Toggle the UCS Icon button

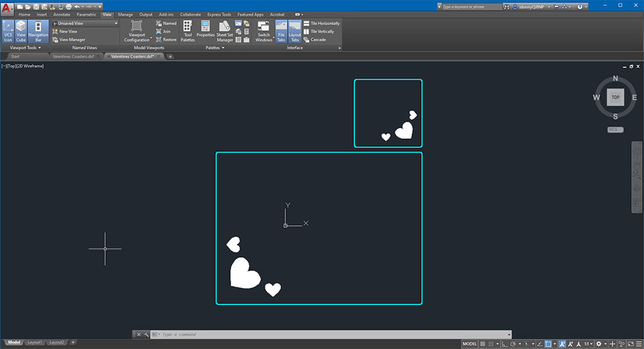8,31
